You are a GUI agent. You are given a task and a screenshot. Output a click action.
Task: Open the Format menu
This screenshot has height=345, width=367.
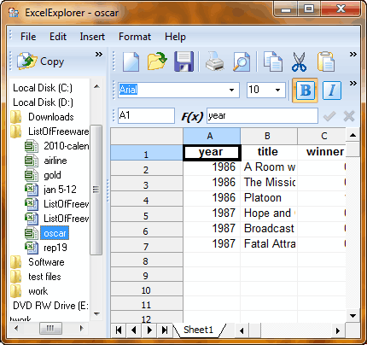coord(135,37)
